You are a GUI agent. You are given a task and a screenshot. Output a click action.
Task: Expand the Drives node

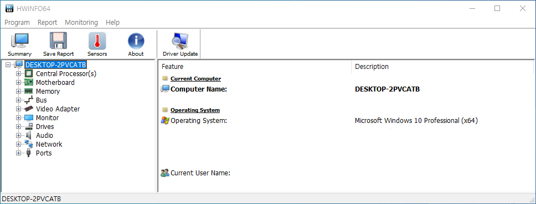pos(18,127)
